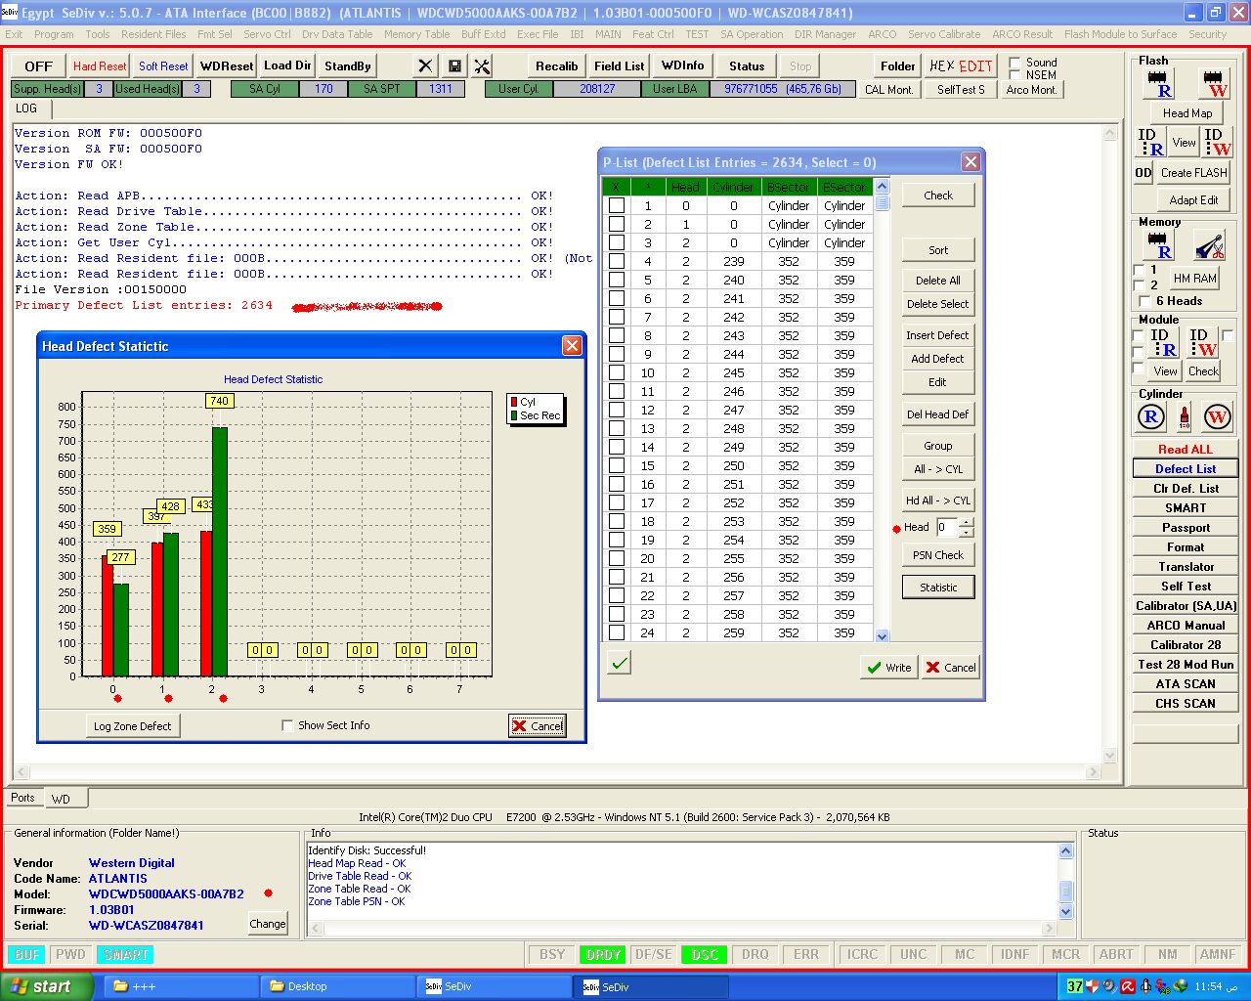Image resolution: width=1251 pixels, height=1001 pixels.
Task: Check the Show Sect Info box
Action: click(287, 725)
